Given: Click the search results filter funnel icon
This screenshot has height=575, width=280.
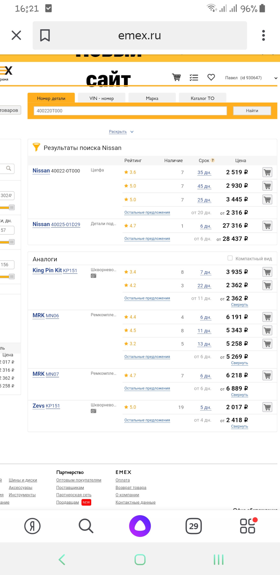Looking at the screenshot, I should click(x=36, y=147).
